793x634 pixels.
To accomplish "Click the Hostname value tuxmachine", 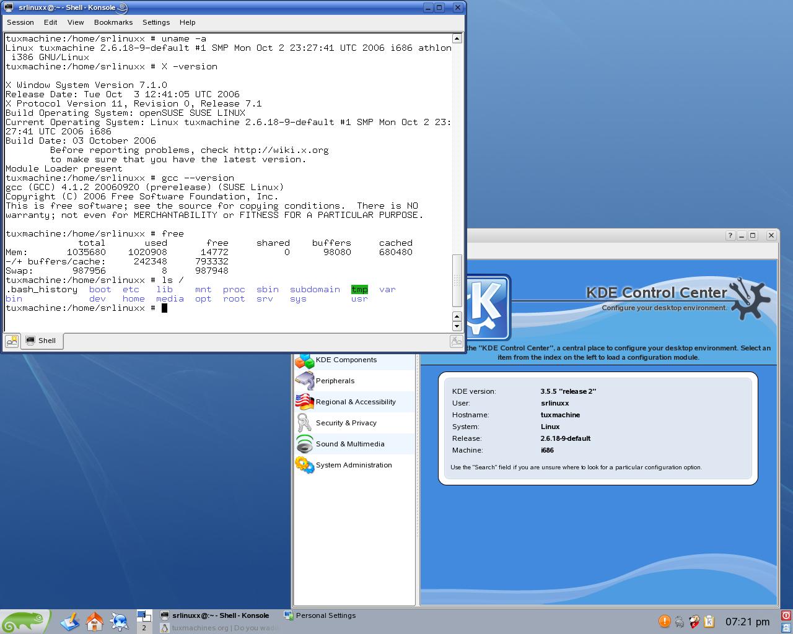I will [560, 415].
